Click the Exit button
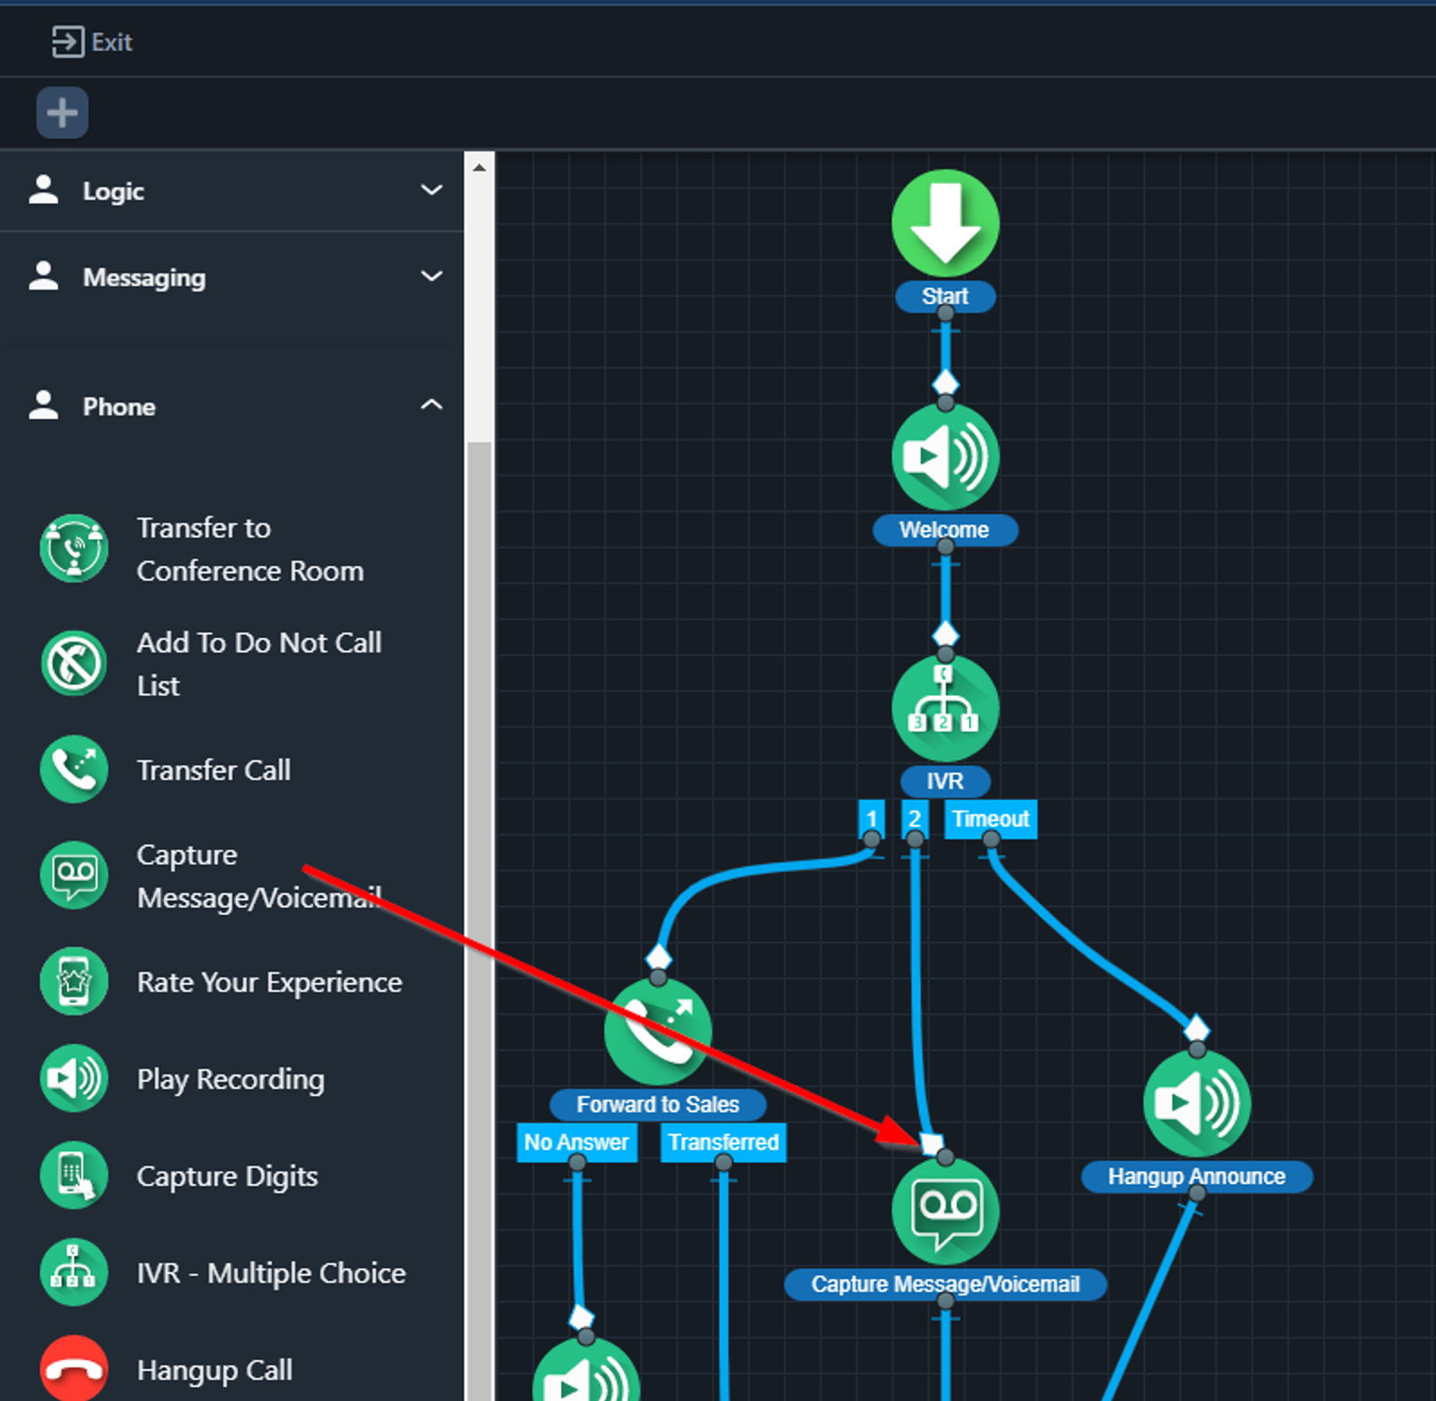1436x1401 pixels. coord(92,42)
